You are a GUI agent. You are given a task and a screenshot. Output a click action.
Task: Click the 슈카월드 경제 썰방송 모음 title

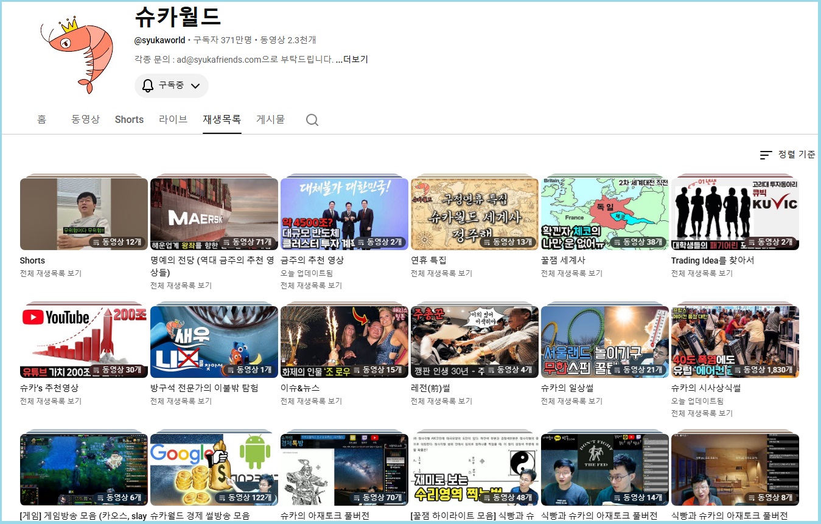(x=200, y=516)
